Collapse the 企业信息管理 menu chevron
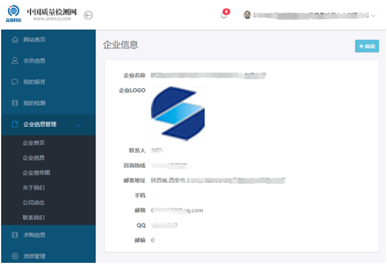 (x=79, y=125)
